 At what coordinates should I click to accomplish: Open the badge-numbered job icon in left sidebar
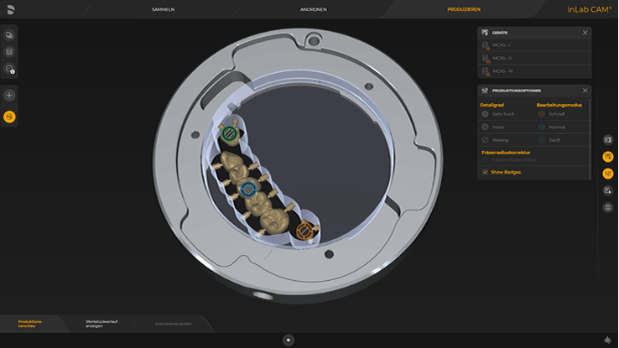point(9,70)
